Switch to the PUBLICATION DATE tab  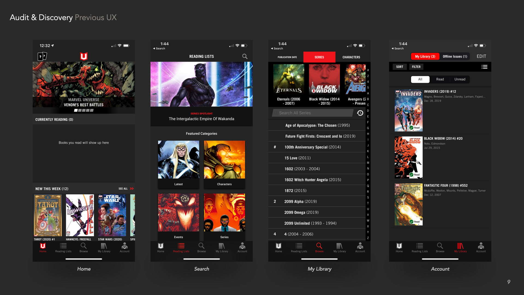click(287, 57)
